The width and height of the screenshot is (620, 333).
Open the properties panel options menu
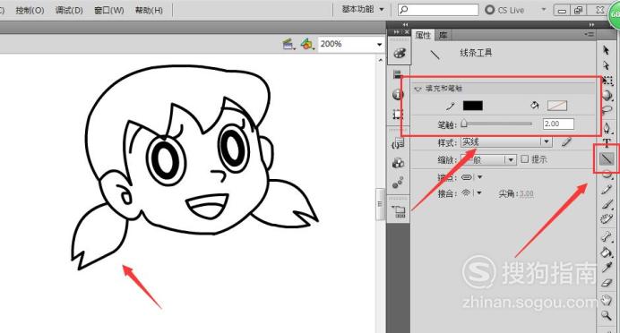(590, 35)
